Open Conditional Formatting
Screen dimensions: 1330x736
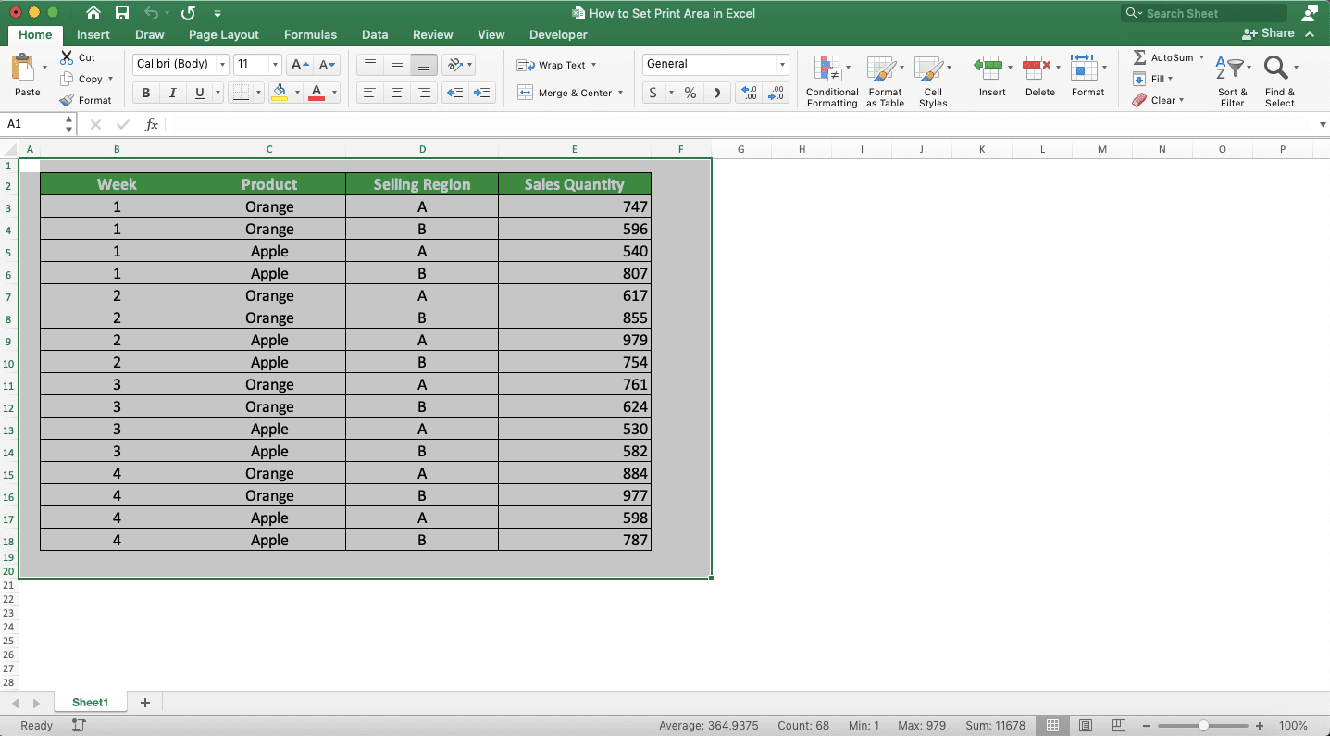(831, 81)
